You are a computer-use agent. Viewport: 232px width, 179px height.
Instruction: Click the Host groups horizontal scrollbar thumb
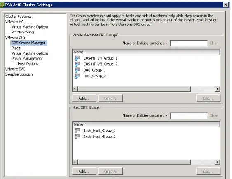coord(134,162)
